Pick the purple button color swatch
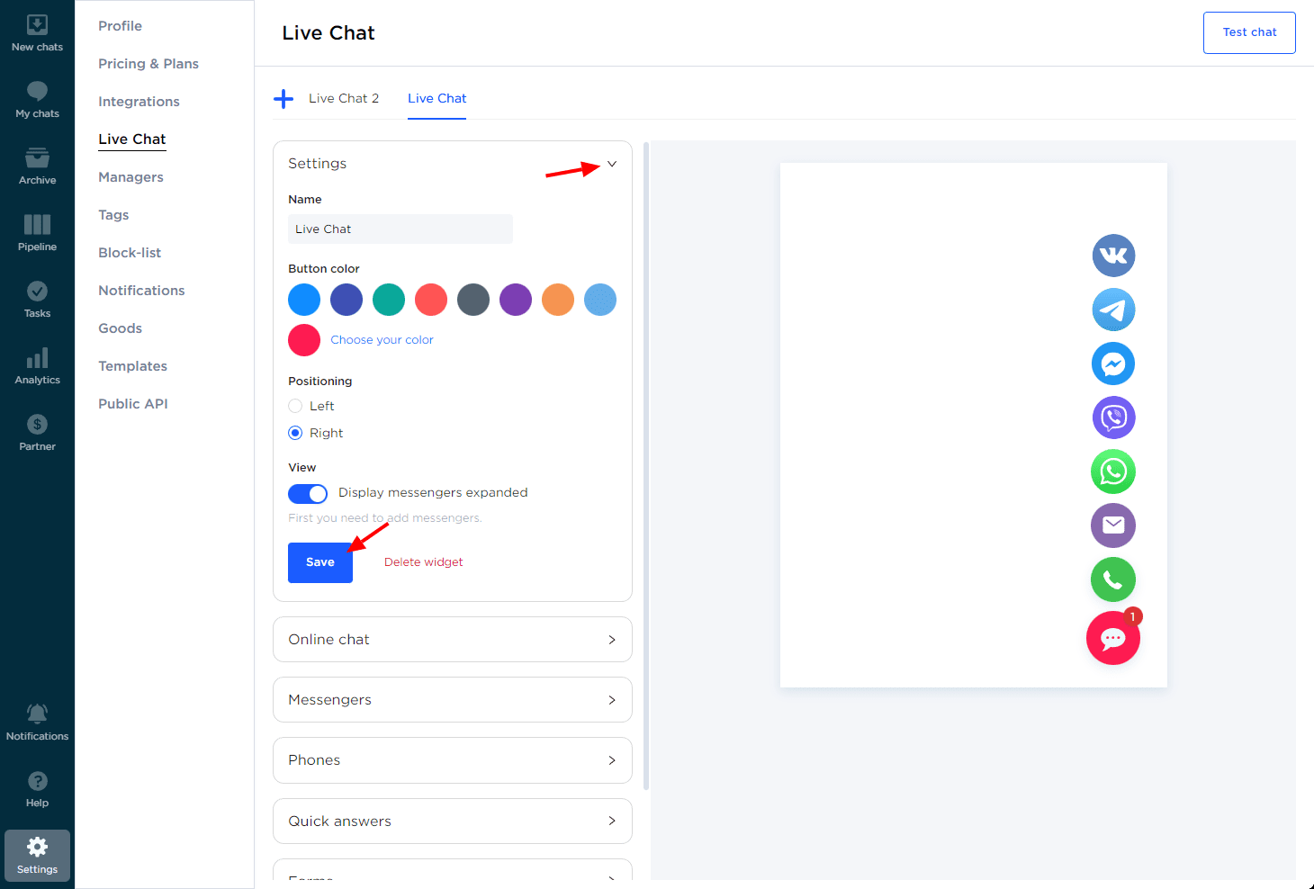Image resolution: width=1314 pixels, height=889 pixels. tap(516, 300)
